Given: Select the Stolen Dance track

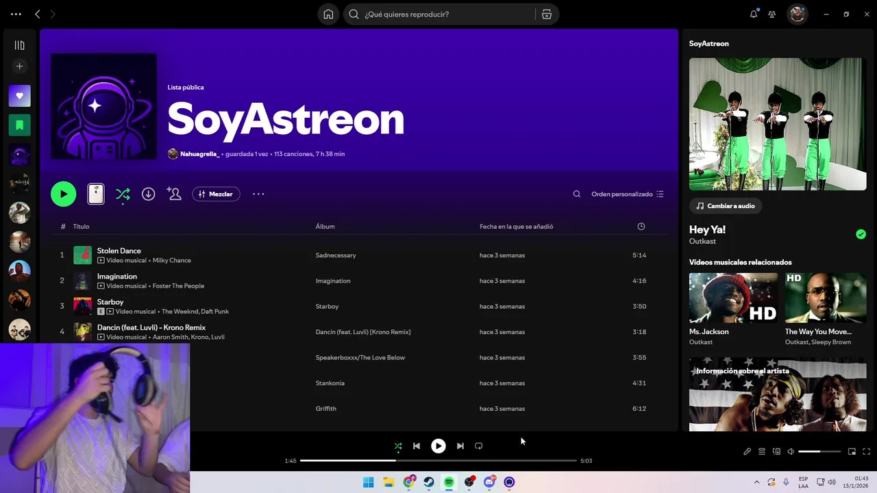Looking at the screenshot, I should (119, 251).
